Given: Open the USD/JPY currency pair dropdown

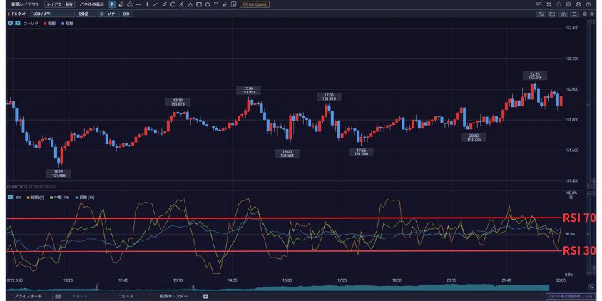Looking at the screenshot, I should [51, 14].
